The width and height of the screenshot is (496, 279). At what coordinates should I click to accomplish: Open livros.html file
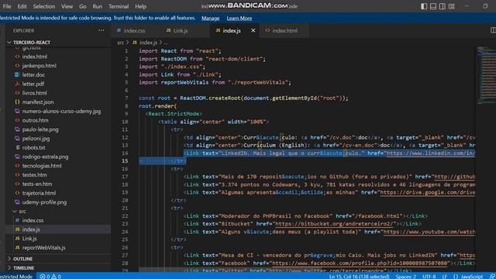(34, 93)
